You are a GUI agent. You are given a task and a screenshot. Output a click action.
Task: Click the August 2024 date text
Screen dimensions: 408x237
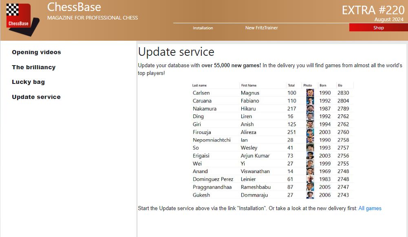point(389,19)
